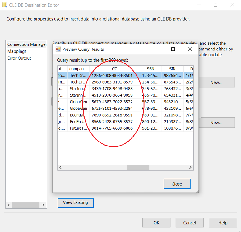The image size is (241, 232).
Task: Click the compan... column header
Action: point(78,69)
